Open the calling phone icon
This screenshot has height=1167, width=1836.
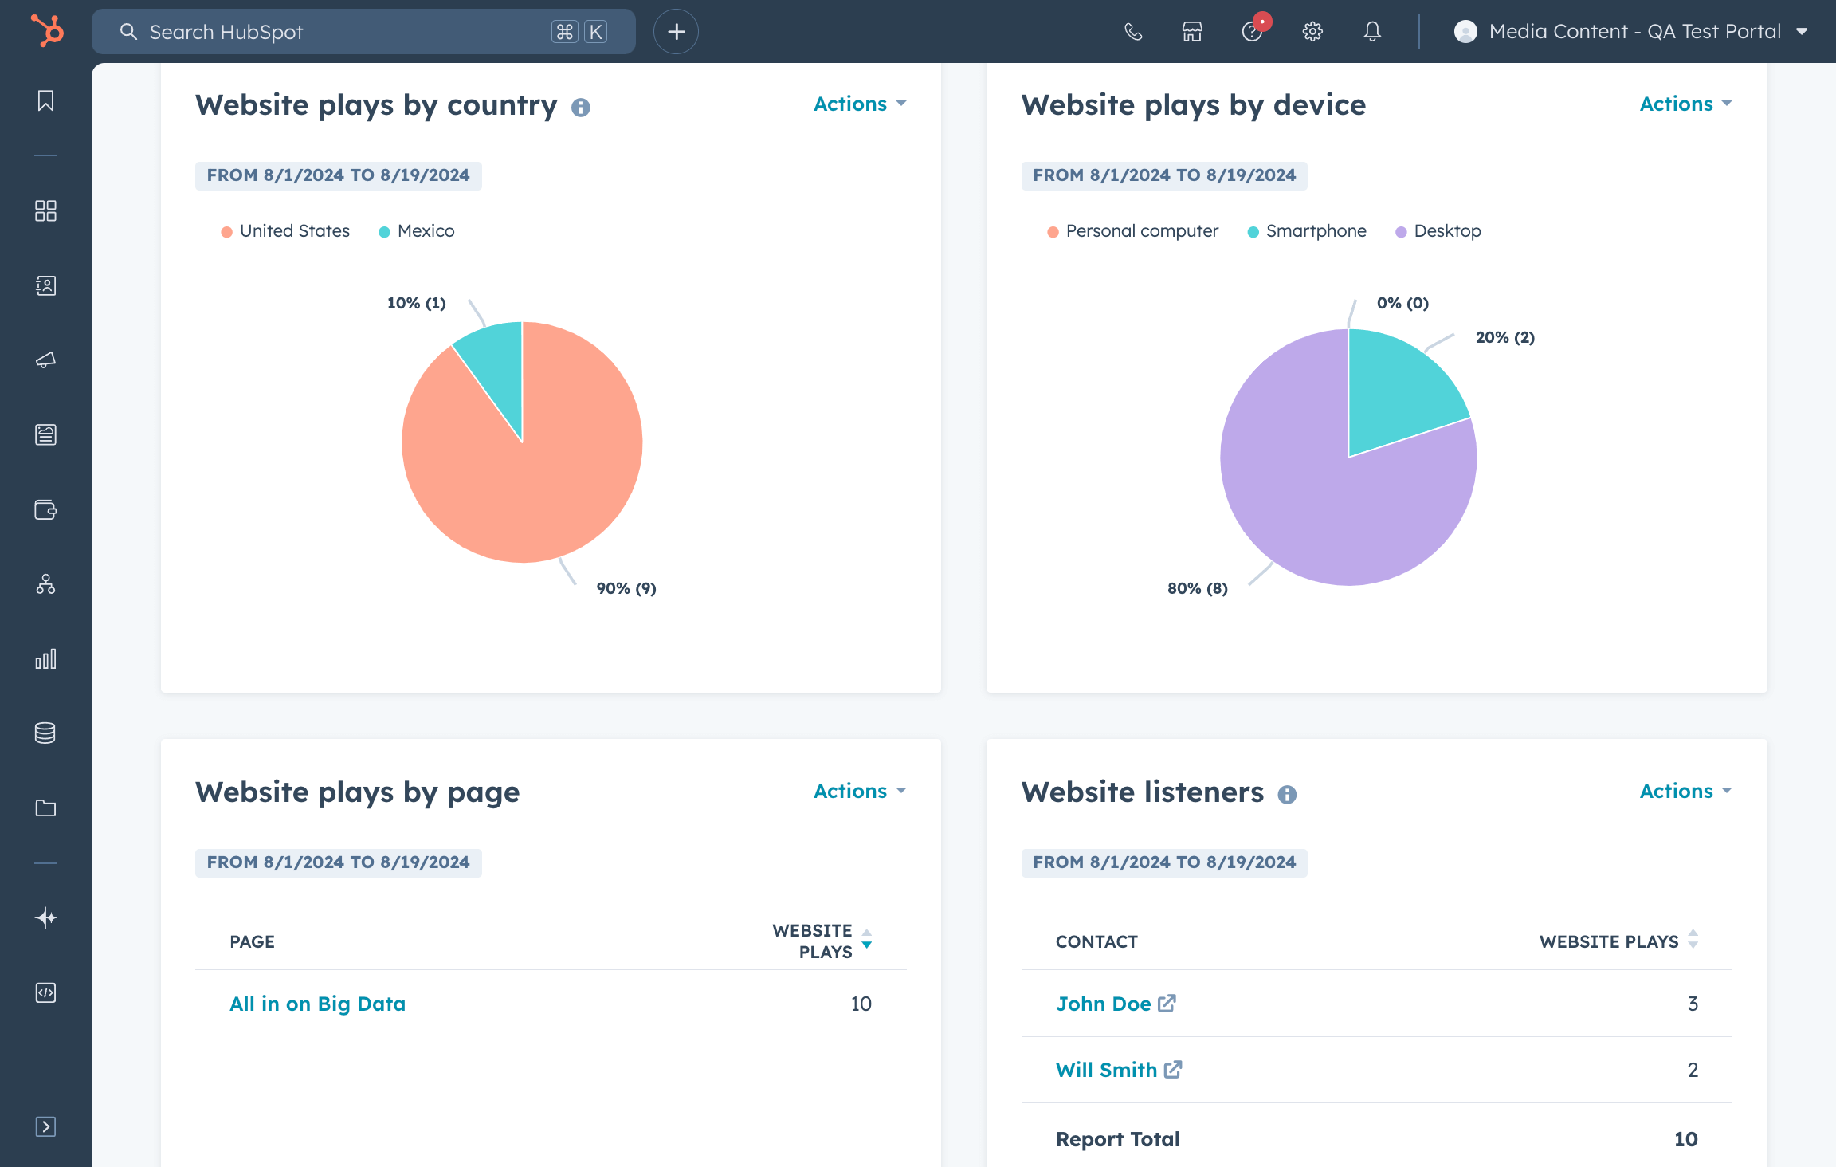(1133, 32)
